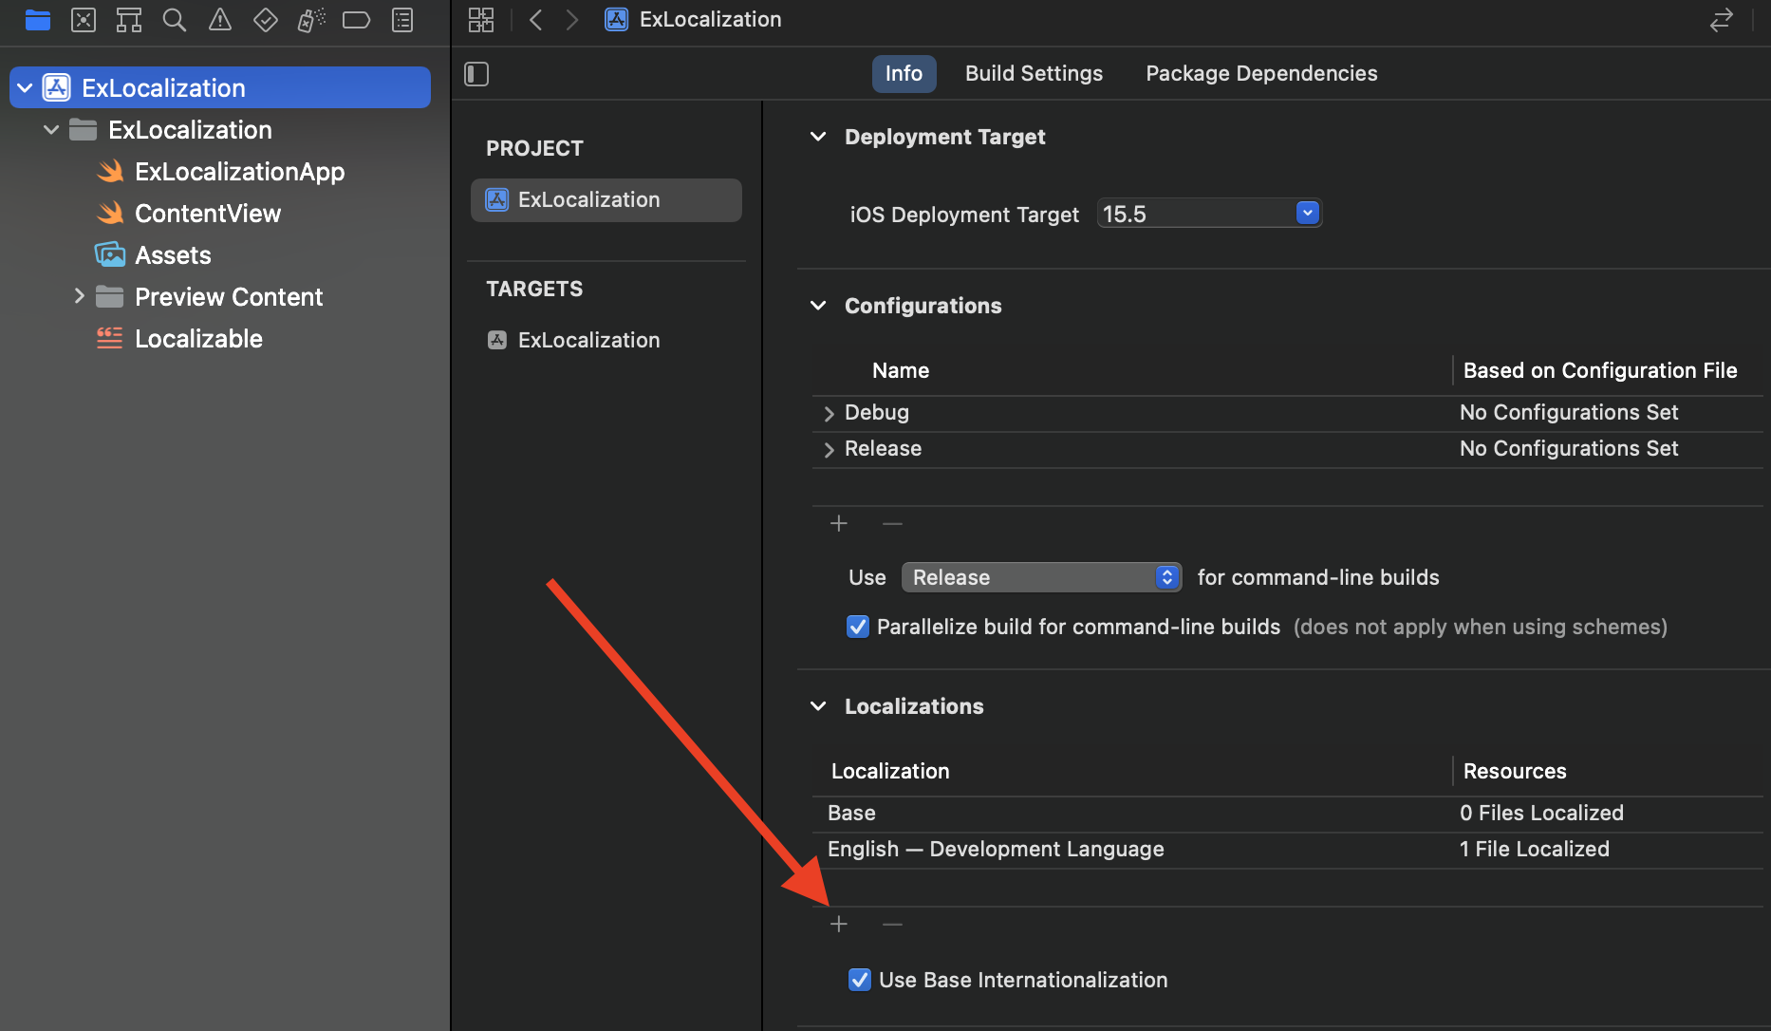Open the Issue navigator warning icon
1771x1031 pixels.
click(x=220, y=20)
